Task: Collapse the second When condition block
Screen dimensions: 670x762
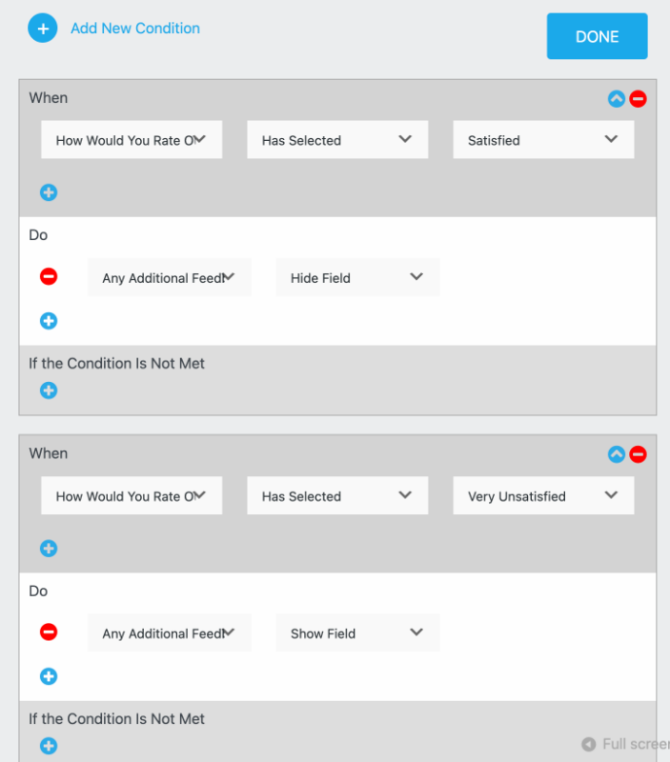Action: 616,454
